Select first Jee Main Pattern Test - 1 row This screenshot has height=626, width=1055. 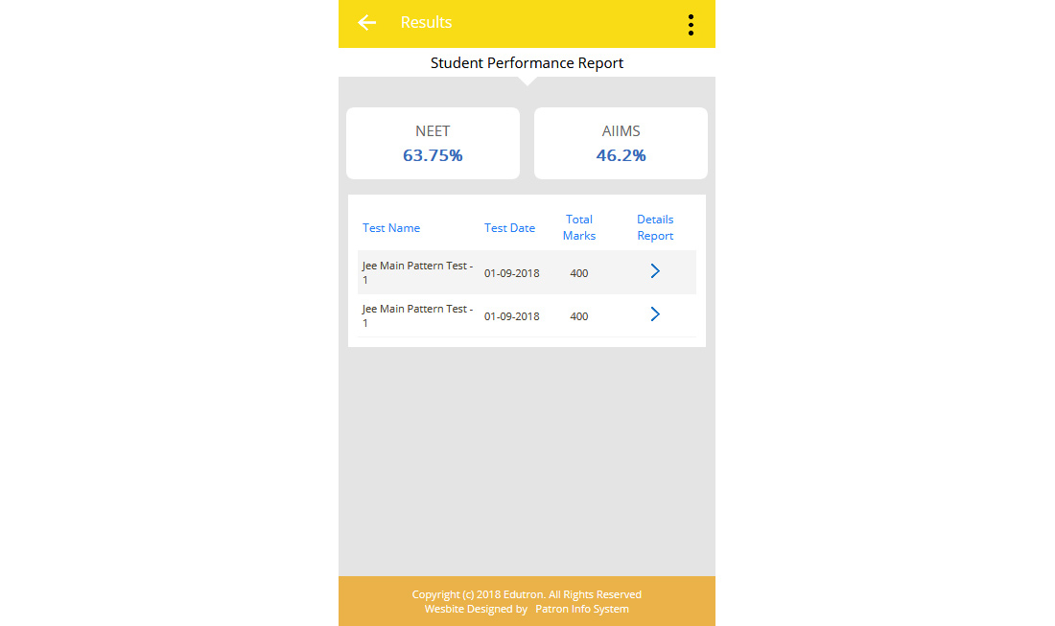pos(417,272)
